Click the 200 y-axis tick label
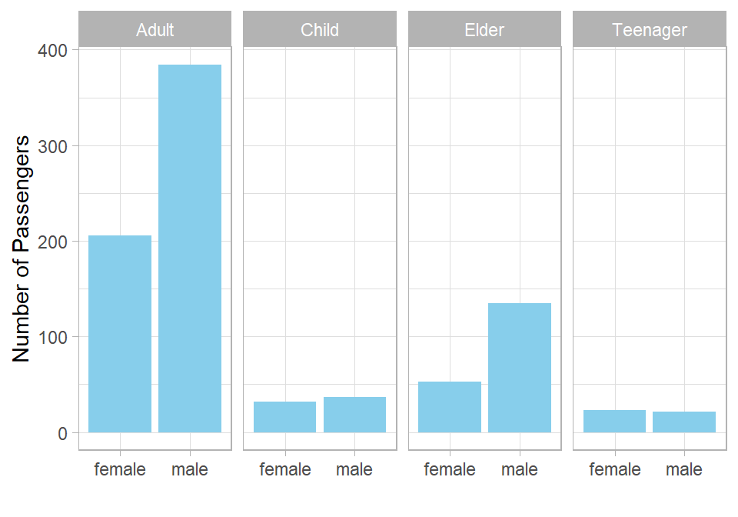The image size is (738, 517). pyautogui.click(x=52, y=242)
